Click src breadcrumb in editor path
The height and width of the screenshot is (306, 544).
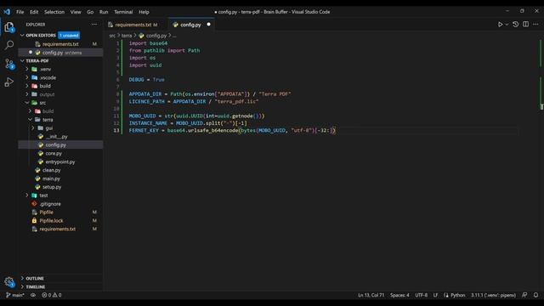[112, 36]
